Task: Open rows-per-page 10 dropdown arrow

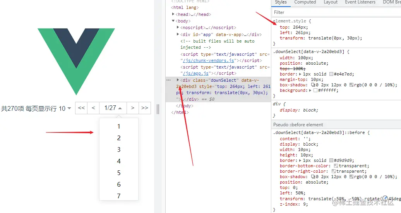Action: pyautogui.click(x=69, y=108)
